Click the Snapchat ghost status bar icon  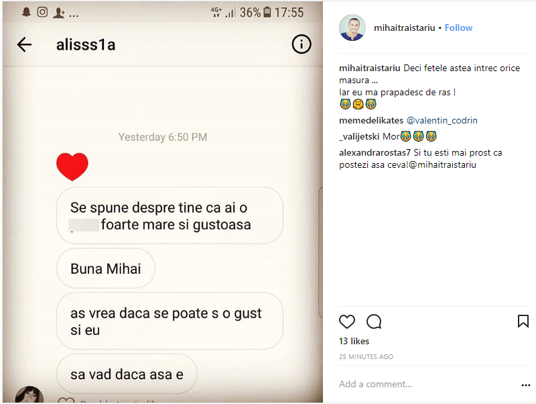tap(27, 12)
